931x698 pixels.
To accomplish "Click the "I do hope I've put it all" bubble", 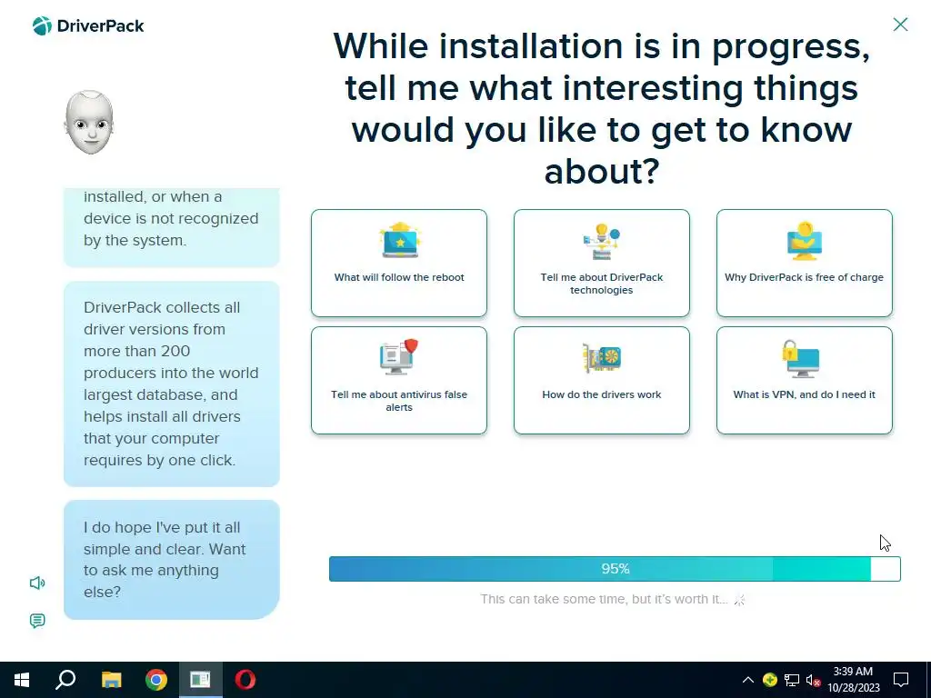I will point(172,560).
